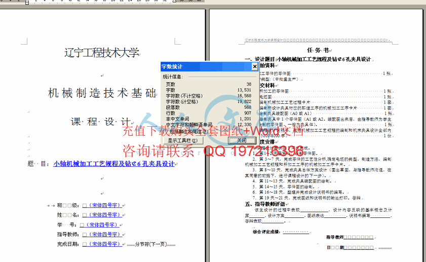Click the 显示工具栏 button
The width and height of the screenshot is (426, 262).
[x=183, y=140]
